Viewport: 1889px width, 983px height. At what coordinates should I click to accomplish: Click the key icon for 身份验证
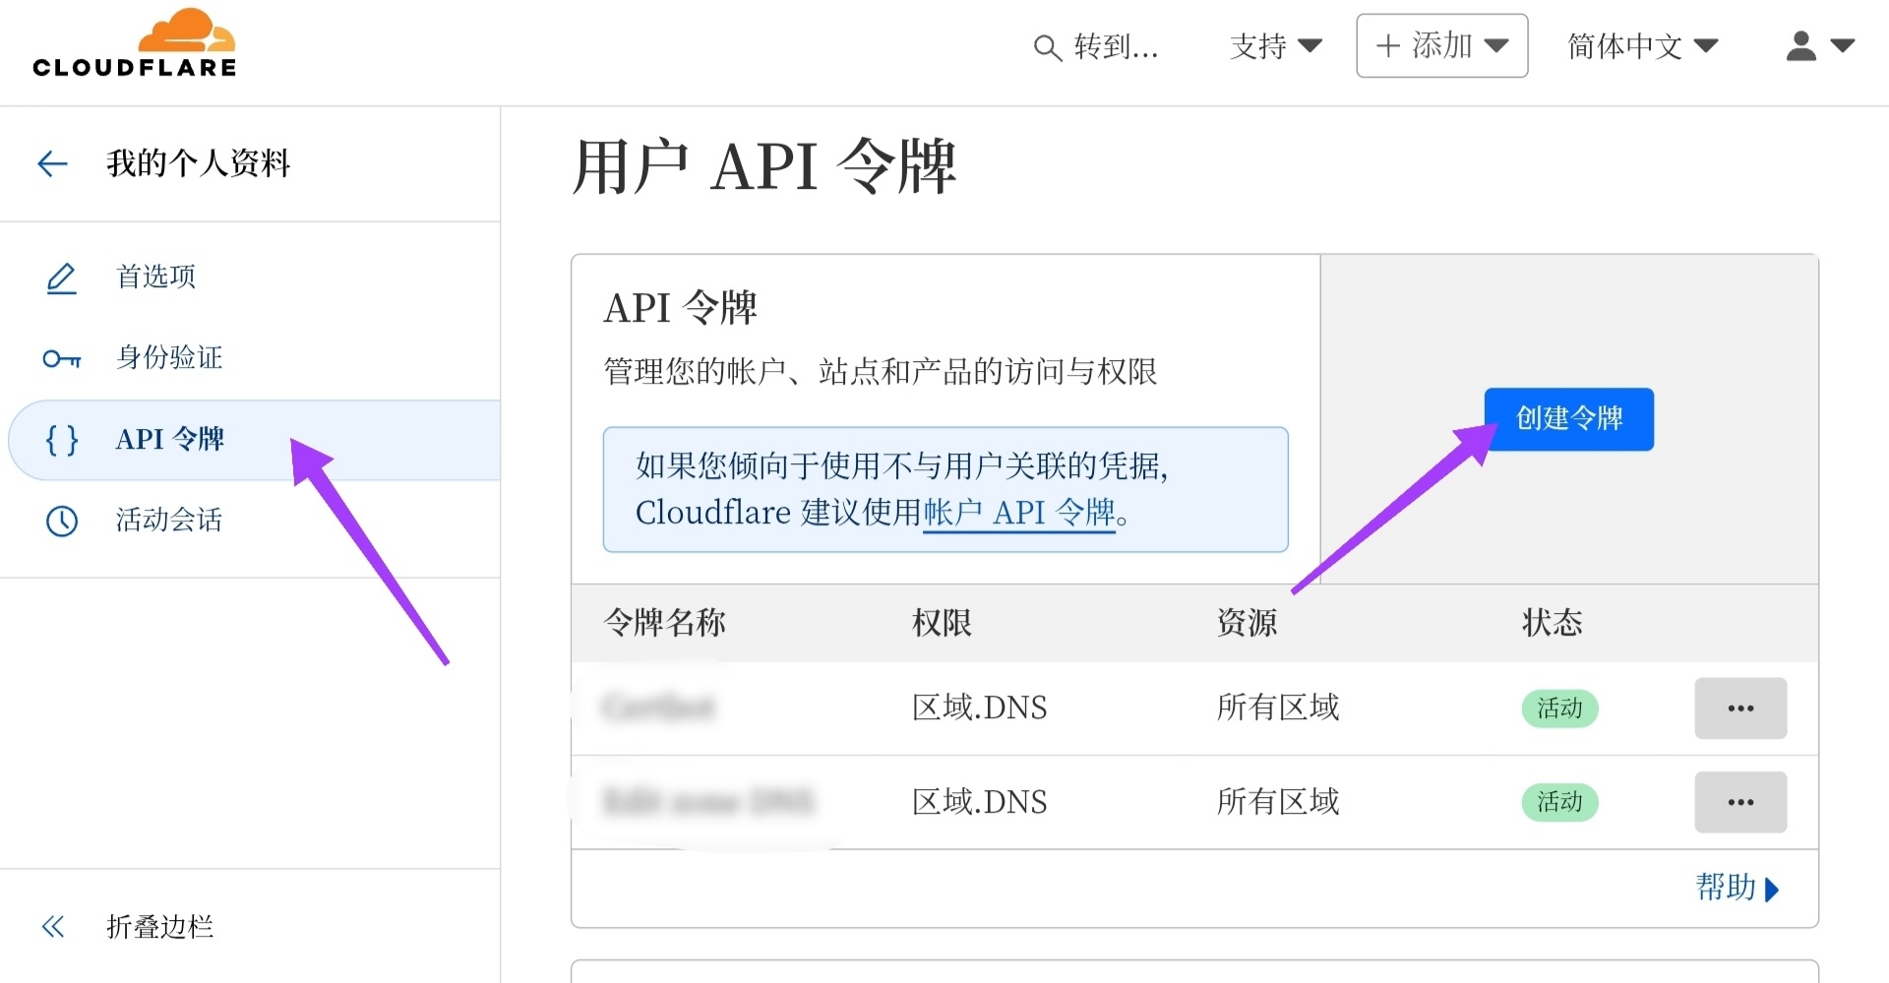[61, 359]
